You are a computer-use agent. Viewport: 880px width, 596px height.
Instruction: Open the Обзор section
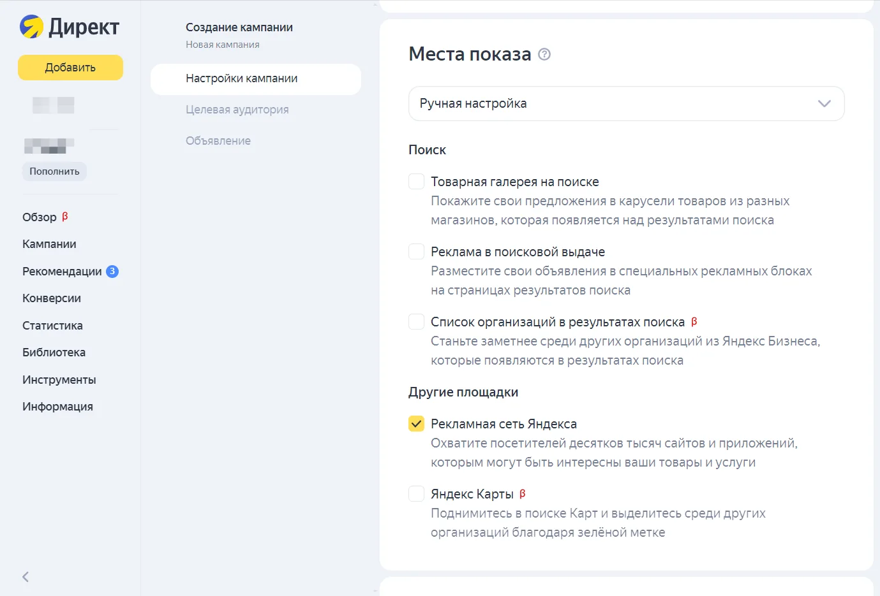click(x=40, y=217)
